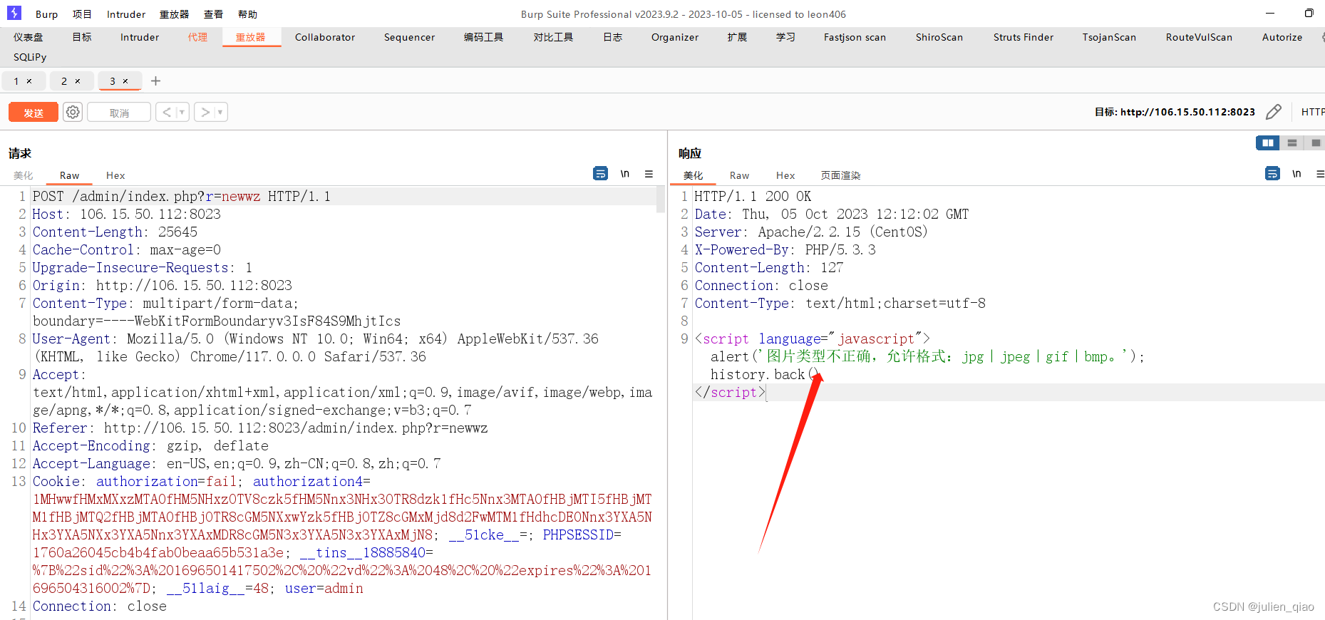
Task: Close Repeater tab 2
Action: (78, 81)
